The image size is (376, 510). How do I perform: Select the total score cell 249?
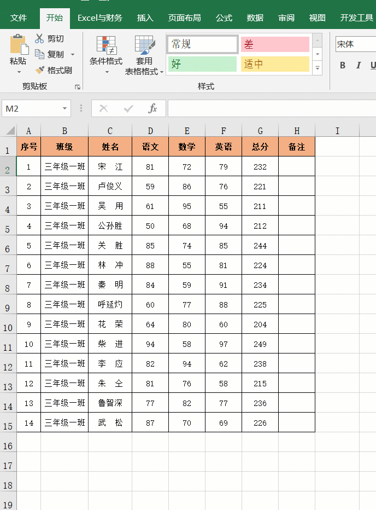point(260,344)
